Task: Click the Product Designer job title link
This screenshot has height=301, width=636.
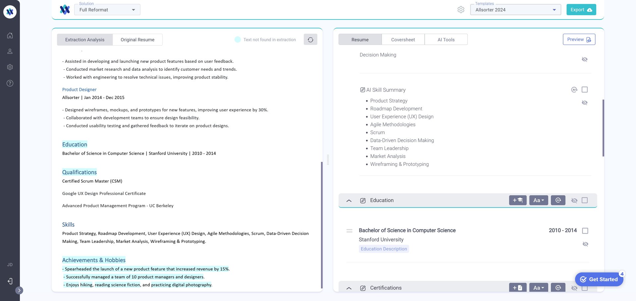Action: point(79,90)
